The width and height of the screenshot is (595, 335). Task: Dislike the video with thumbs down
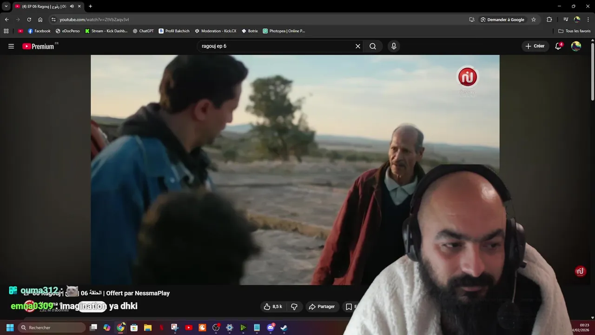[294, 307]
